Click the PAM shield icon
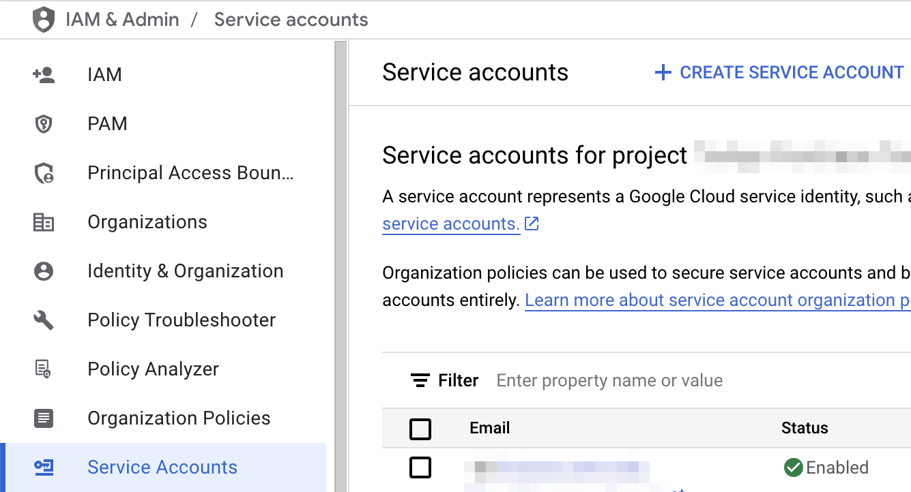Image resolution: width=911 pixels, height=492 pixels. pyautogui.click(x=44, y=124)
